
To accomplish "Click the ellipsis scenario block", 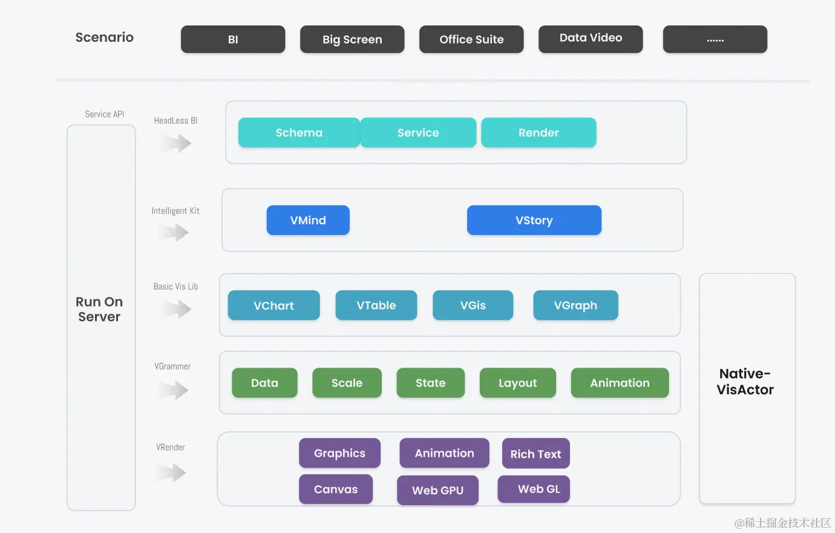I will [x=715, y=39].
